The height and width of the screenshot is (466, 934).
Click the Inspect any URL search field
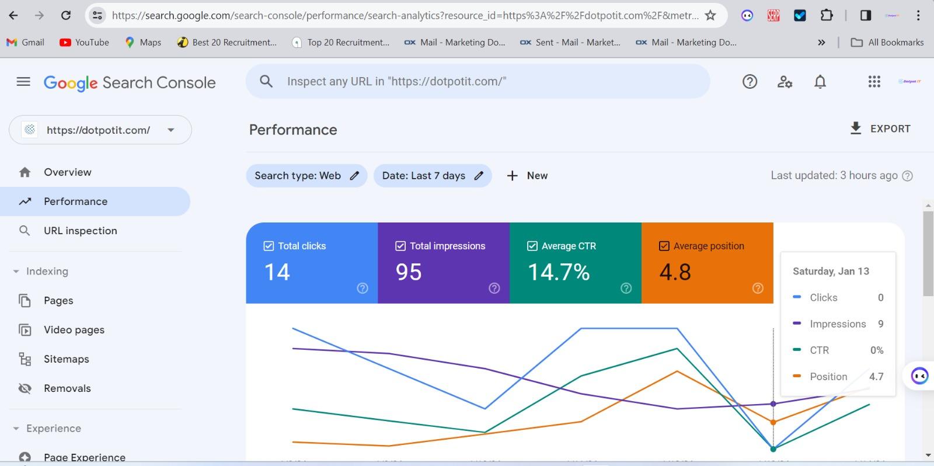(479, 82)
